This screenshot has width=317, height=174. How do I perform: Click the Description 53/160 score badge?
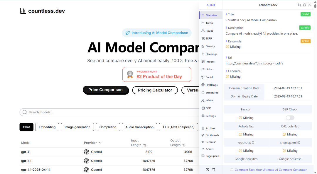coord(305,28)
